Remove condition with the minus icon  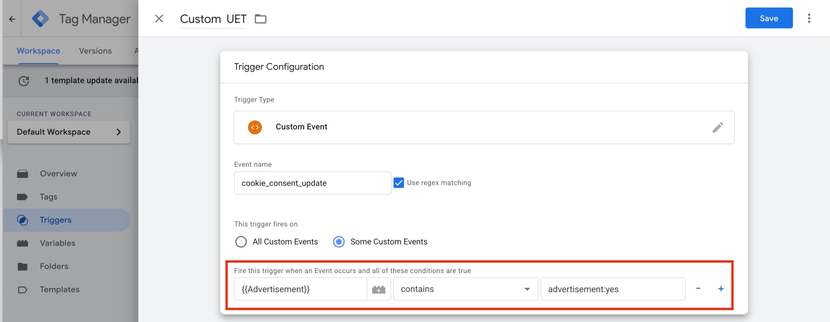coord(698,289)
